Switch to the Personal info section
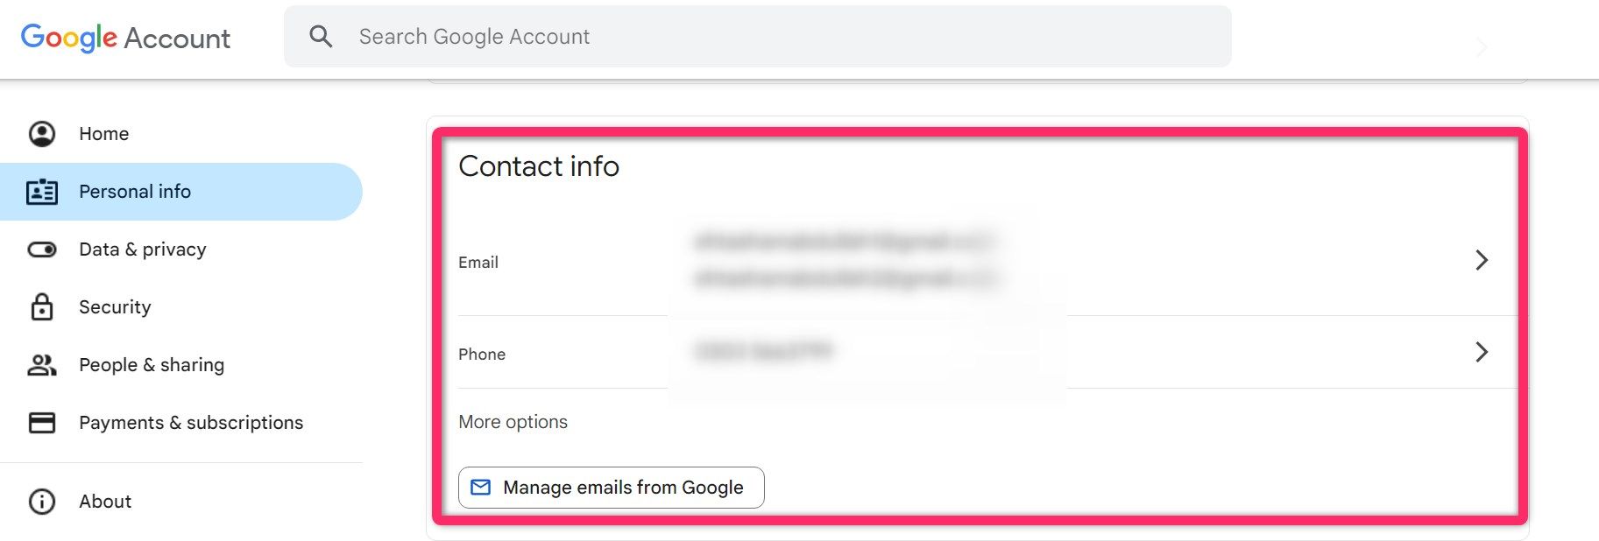The height and width of the screenshot is (541, 1599). pos(134,191)
